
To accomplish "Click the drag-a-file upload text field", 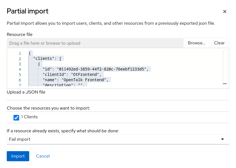I will coord(95,43).
